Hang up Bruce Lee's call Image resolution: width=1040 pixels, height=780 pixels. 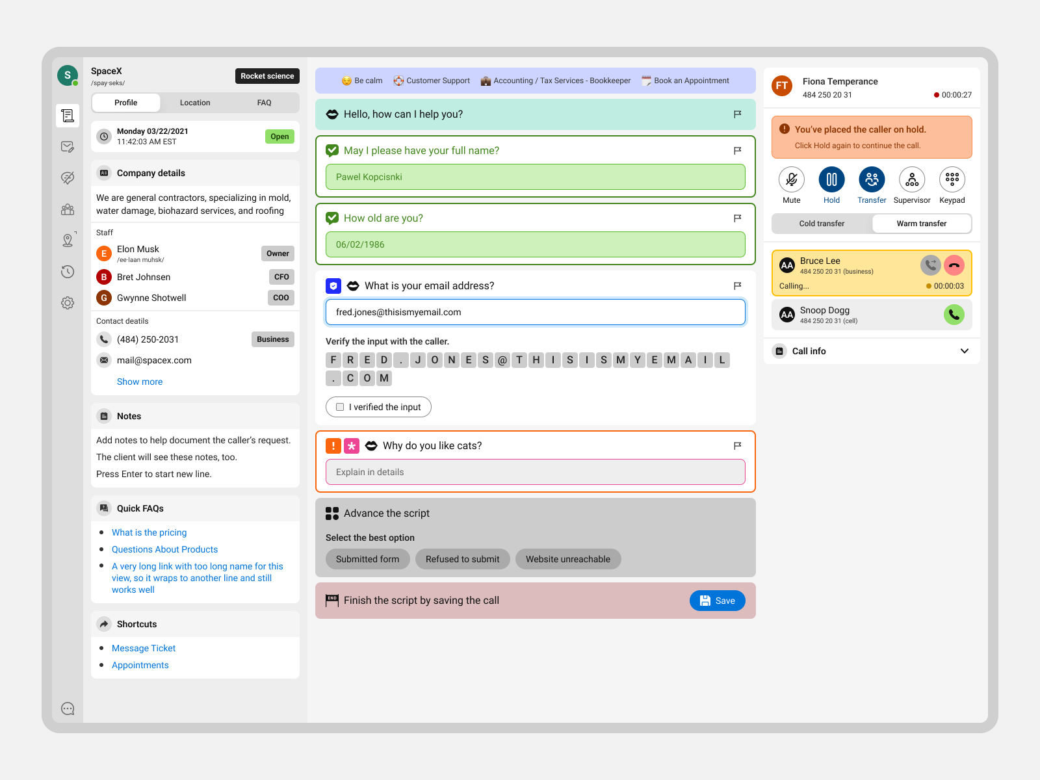tap(954, 265)
